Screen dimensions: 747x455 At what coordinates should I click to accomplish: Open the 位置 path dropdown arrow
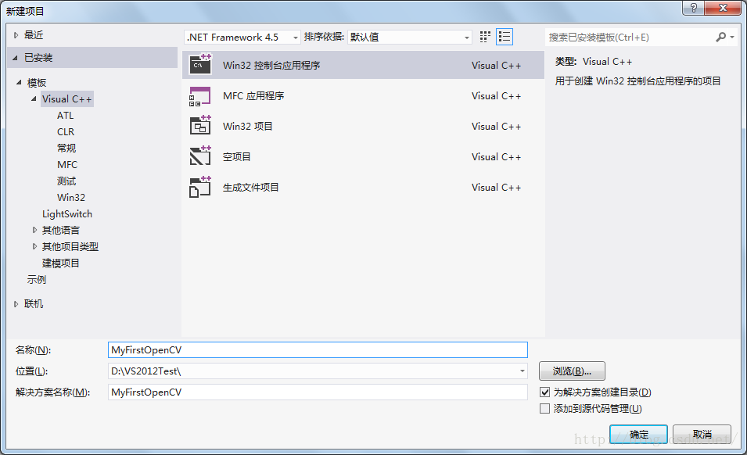[x=523, y=371]
